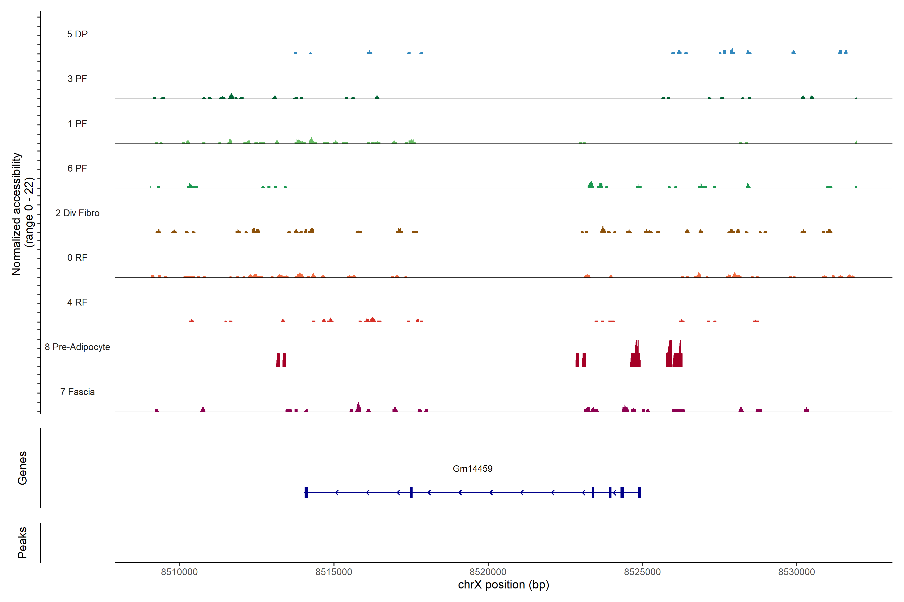Click the 4 RF track label
904x602 pixels.
[x=77, y=302]
